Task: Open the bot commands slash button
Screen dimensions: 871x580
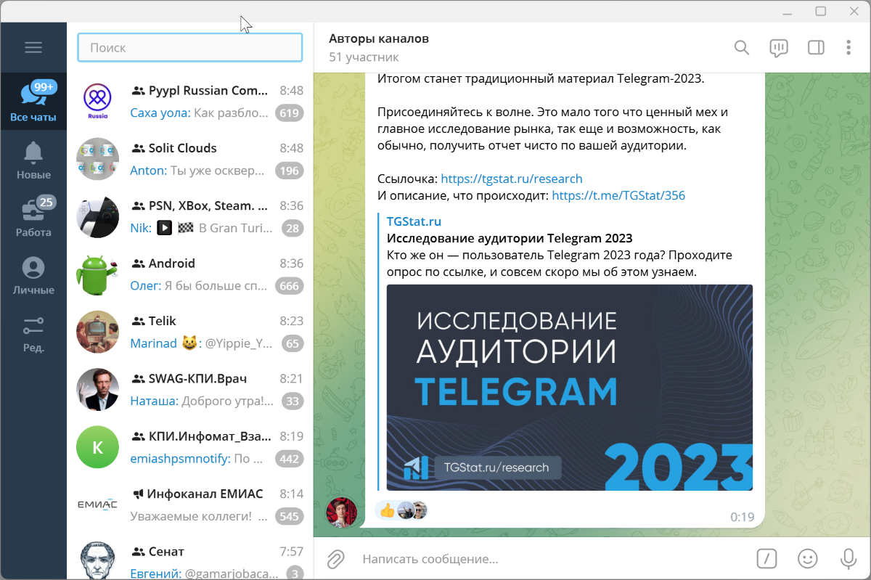Action: pyautogui.click(x=767, y=558)
